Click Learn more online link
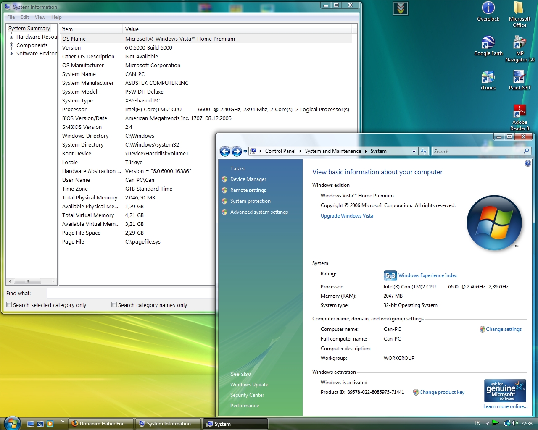538x430 pixels. point(505,406)
